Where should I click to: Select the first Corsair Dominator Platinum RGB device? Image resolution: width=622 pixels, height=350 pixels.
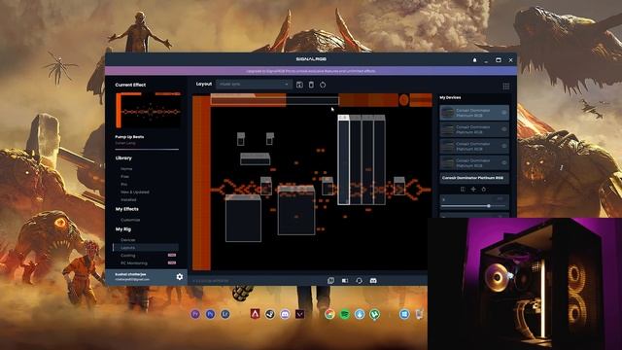(x=474, y=113)
